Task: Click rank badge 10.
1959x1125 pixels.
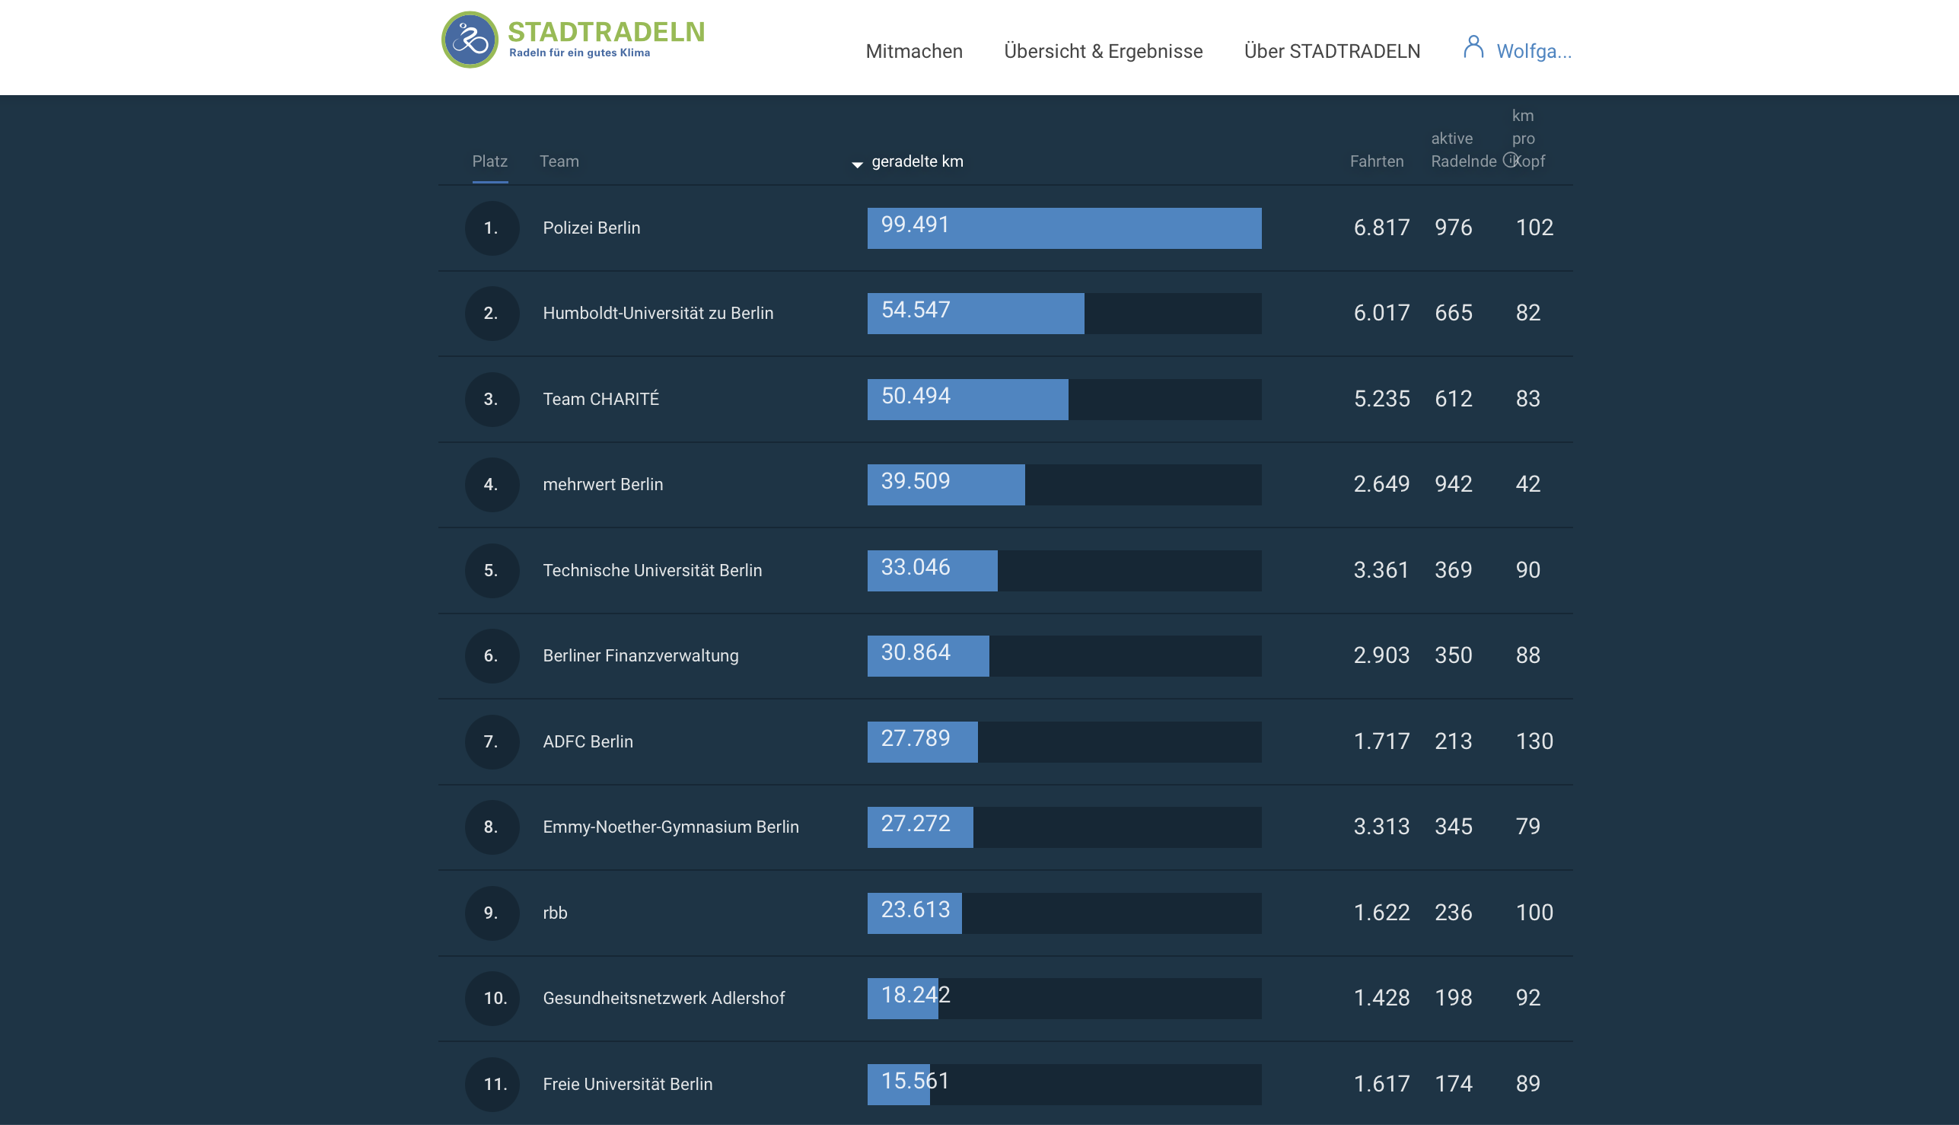Action: tap(492, 999)
